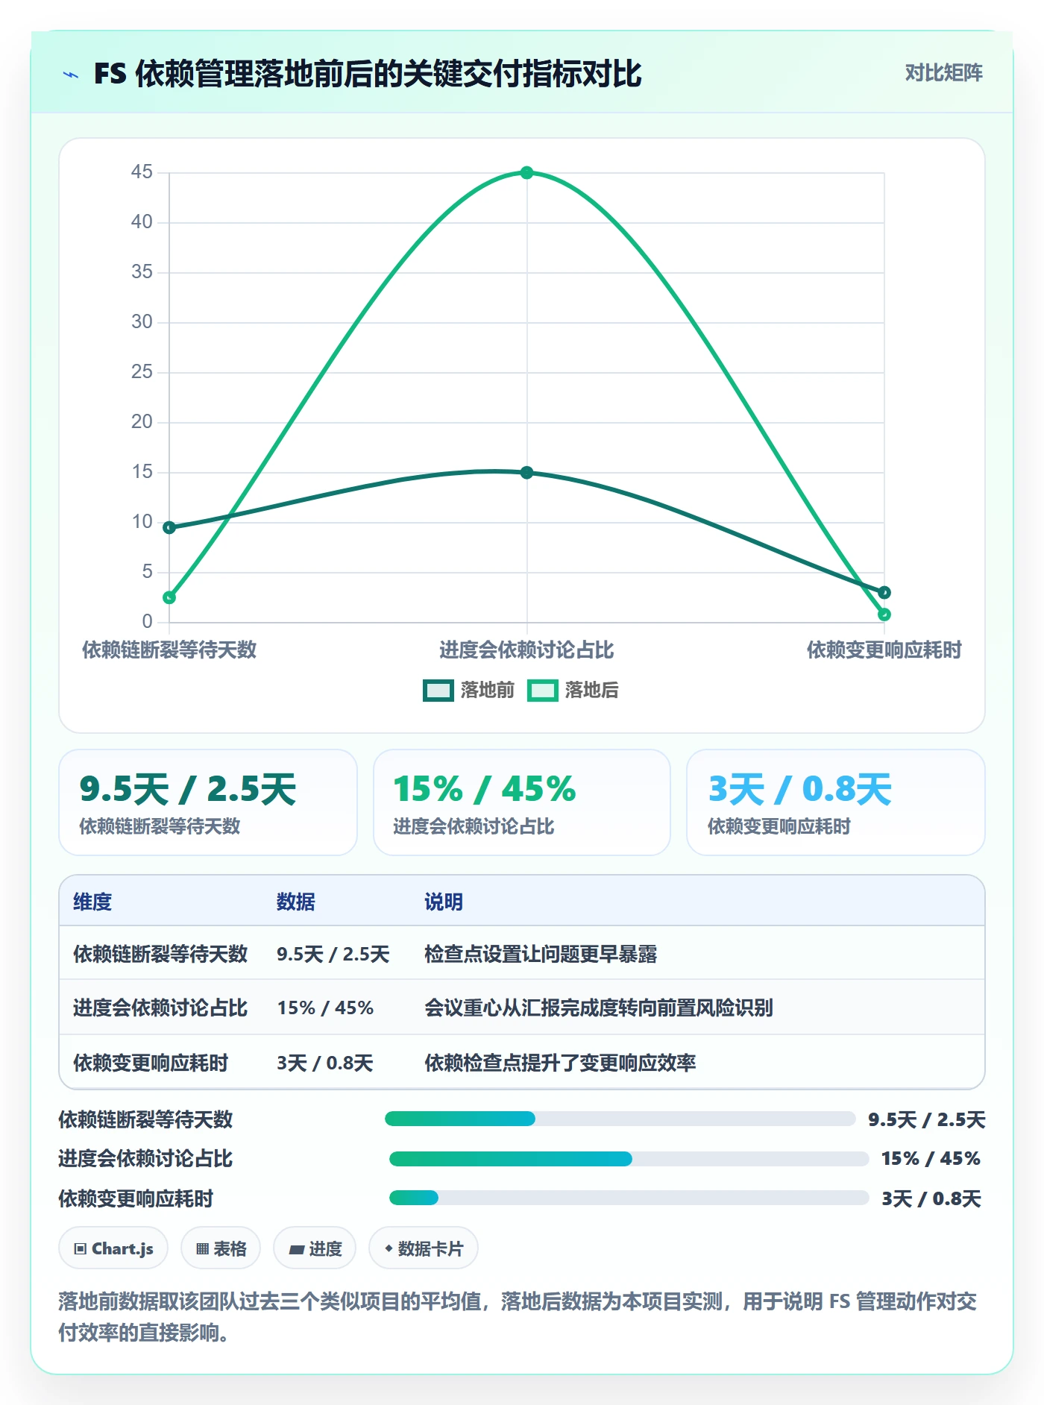Click the description 依赖检查点提升了变更响应效率
The height and width of the screenshot is (1405, 1044).
[x=560, y=1063]
